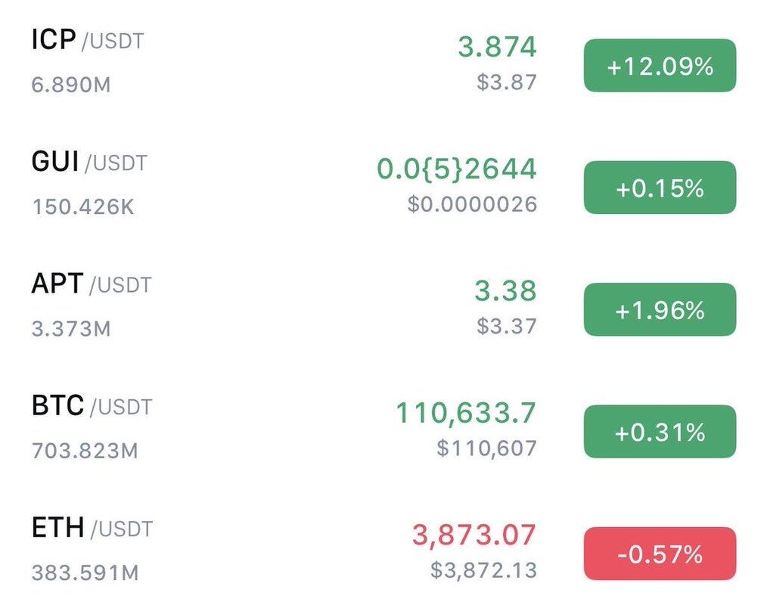Image resolution: width=767 pixels, height=605 pixels.
Task: Tap the +12.09% change badge
Action: [660, 66]
